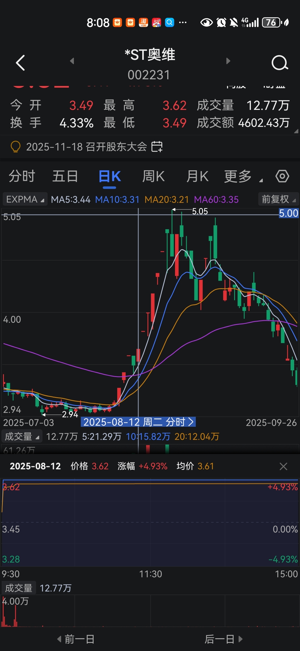Viewport: 300px width, 651px height.
Task: Go to 前一日 previous day
Action: point(76,639)
